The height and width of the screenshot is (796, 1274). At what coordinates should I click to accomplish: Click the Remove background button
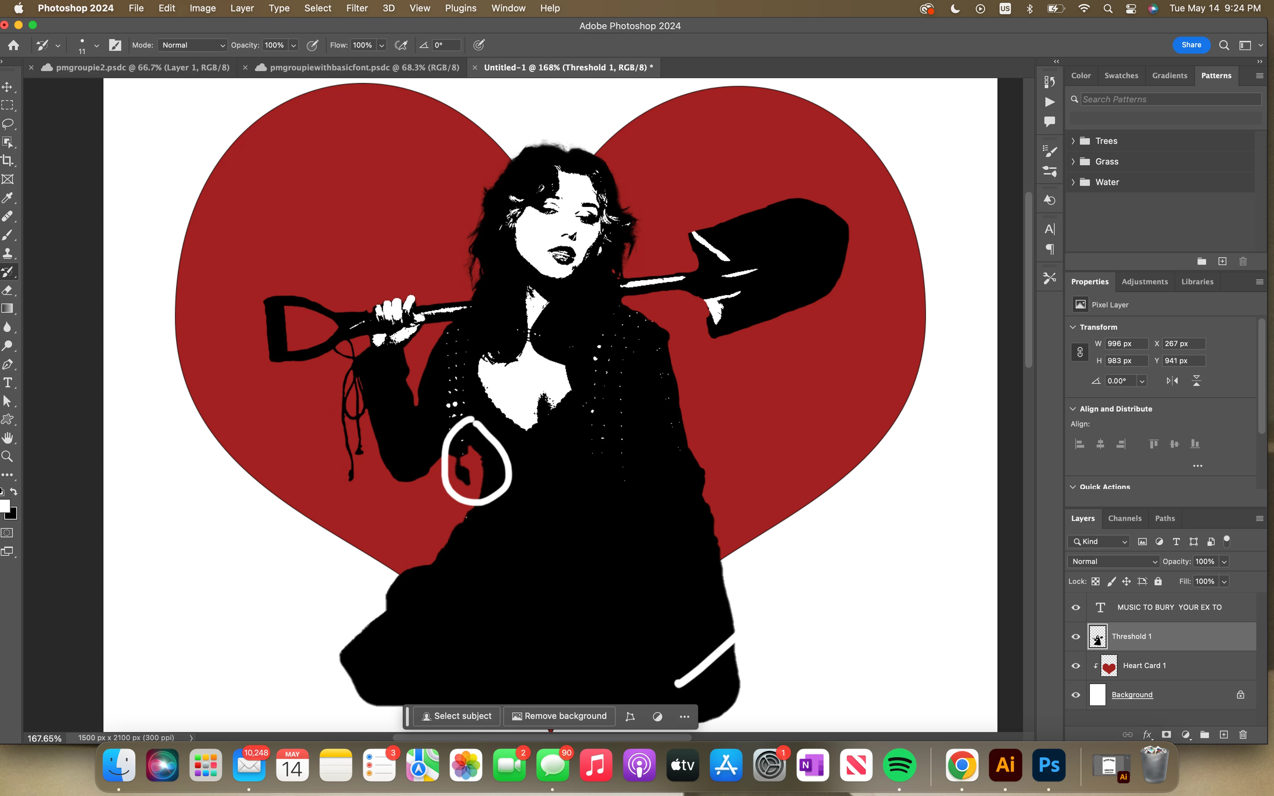click(559, 716)
